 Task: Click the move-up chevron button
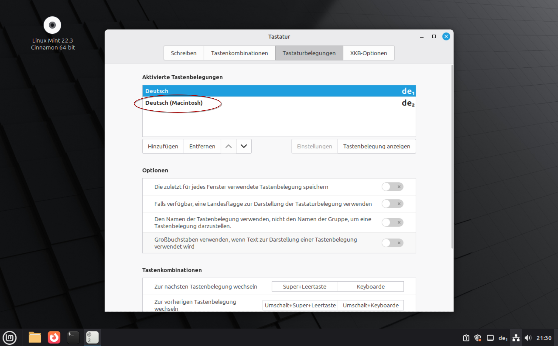click(228, 146)
